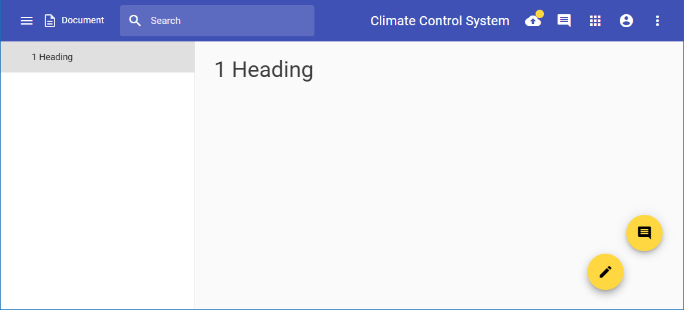Image resolution: width=684 pixels, height=310 pixels.
Task: Click the Document label in header
Action: coord(82,21)
